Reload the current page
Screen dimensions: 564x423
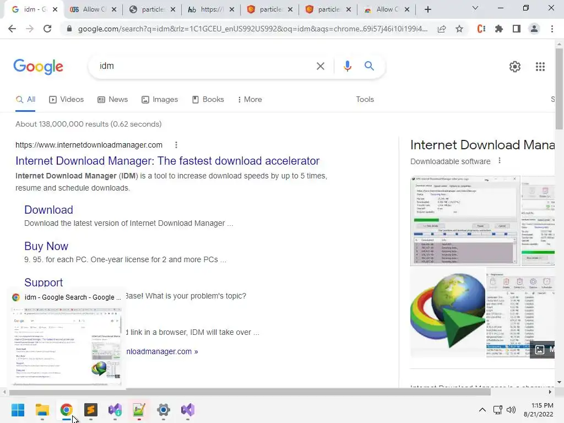[47, 29]
